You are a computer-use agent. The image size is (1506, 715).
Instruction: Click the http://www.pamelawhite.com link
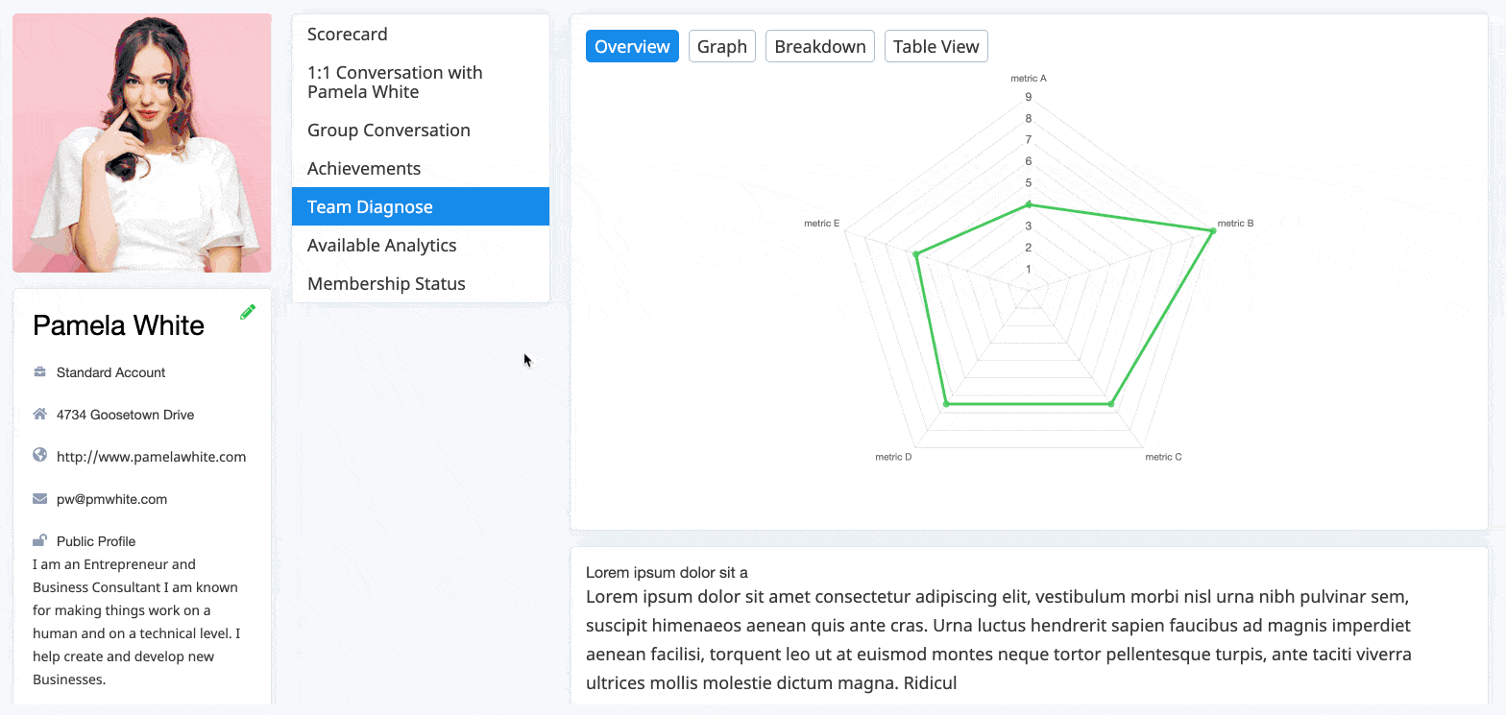tap(152, 457)
